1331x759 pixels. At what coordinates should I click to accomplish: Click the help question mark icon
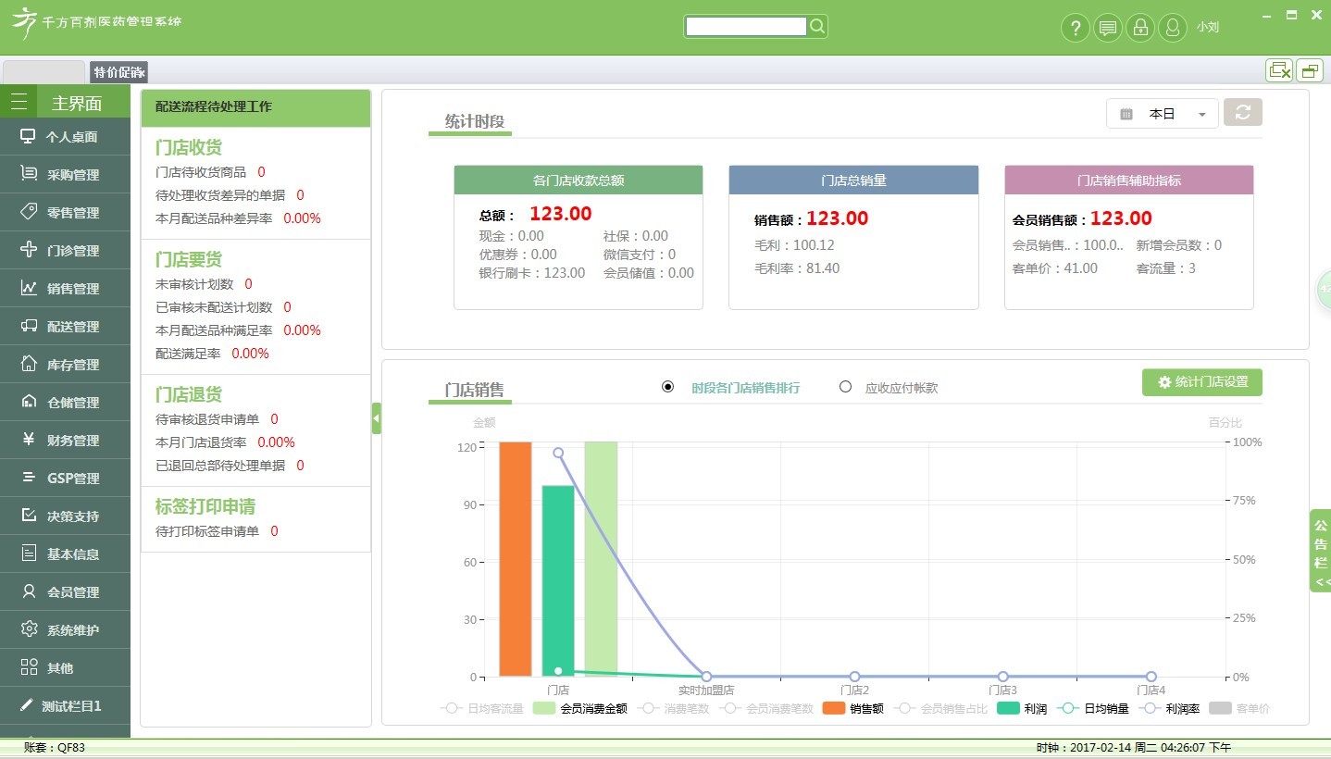[x=1074, y=28]
